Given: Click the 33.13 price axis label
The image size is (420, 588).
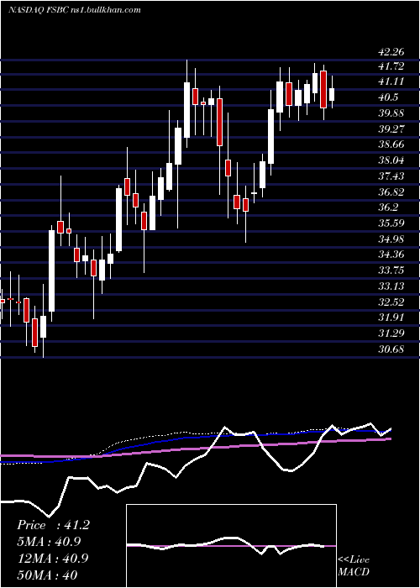Looking at the screenshot, I should tap(391, 286).
